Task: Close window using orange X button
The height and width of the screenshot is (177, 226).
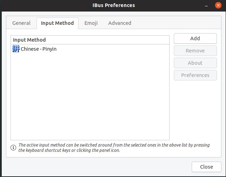Action: click(218, 5)
